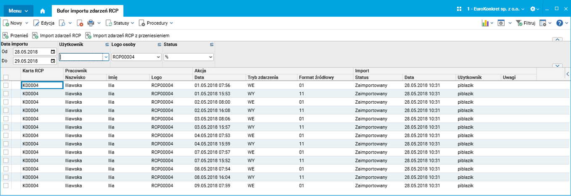
Task: Open the Procedury menu
Action: coord(156,23)
